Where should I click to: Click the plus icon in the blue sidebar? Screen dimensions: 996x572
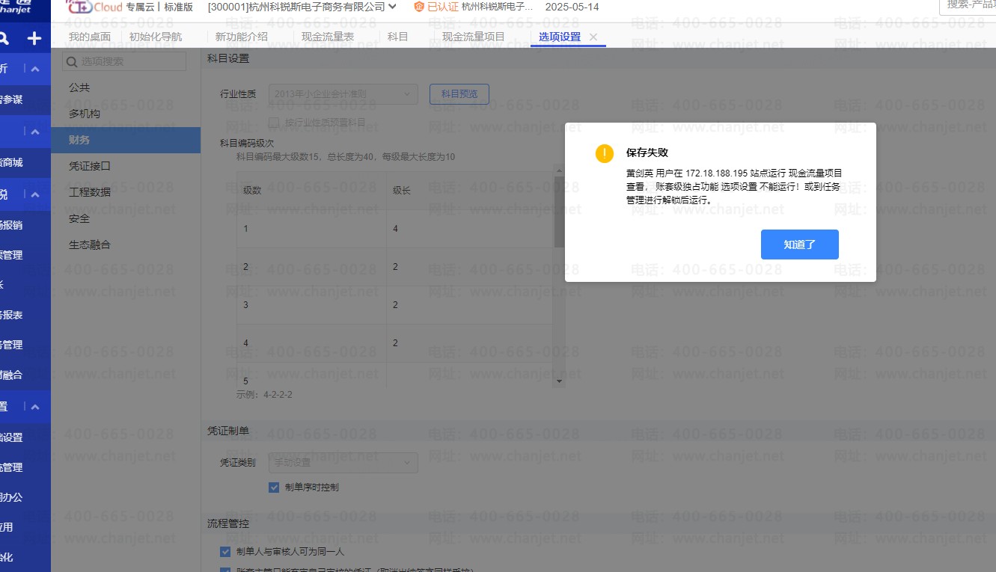click(x=34, y=38)
